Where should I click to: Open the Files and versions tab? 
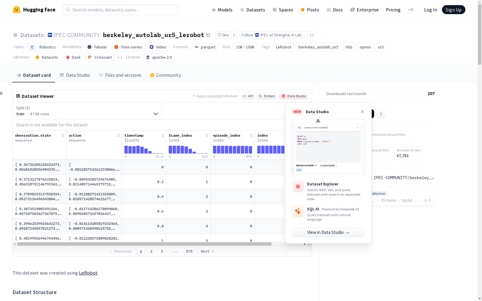(x=120, y=75)
